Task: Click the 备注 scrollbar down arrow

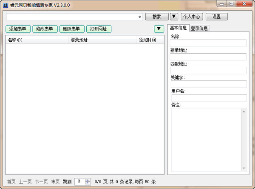Action: point(244,167)
